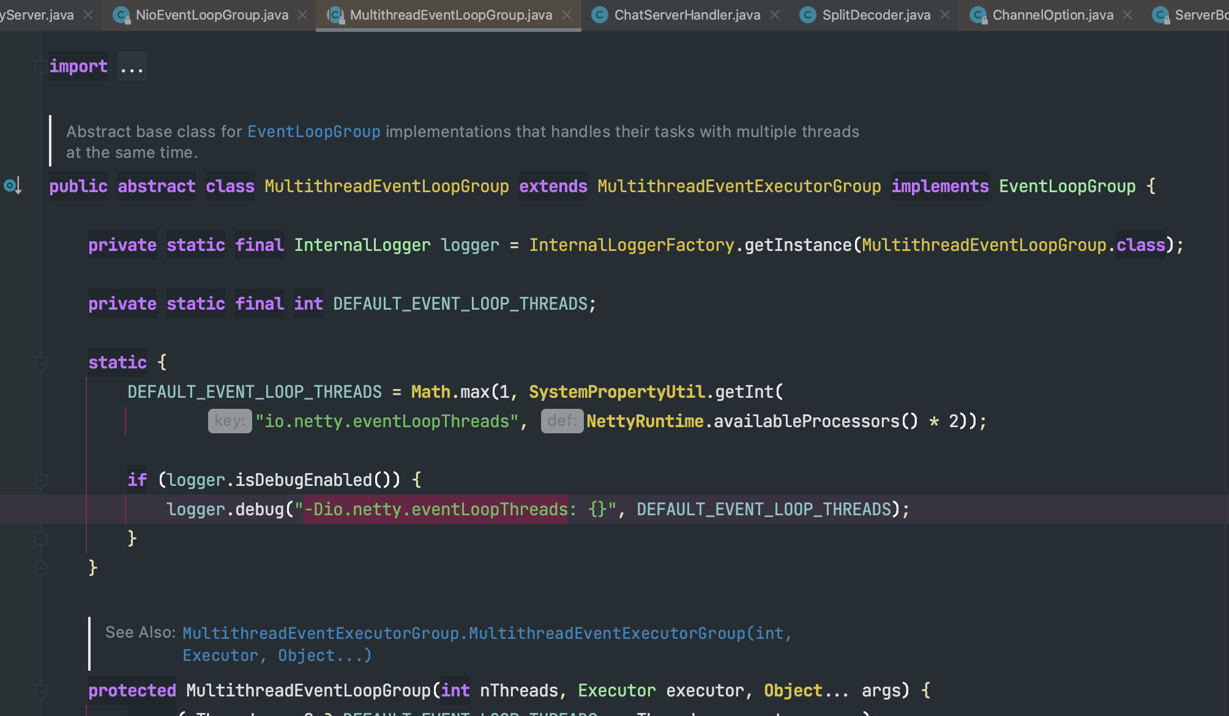Click the NioEventLoopGroup.java tab file icon
Screen dimensions: 1229x716
coord(122,15)
